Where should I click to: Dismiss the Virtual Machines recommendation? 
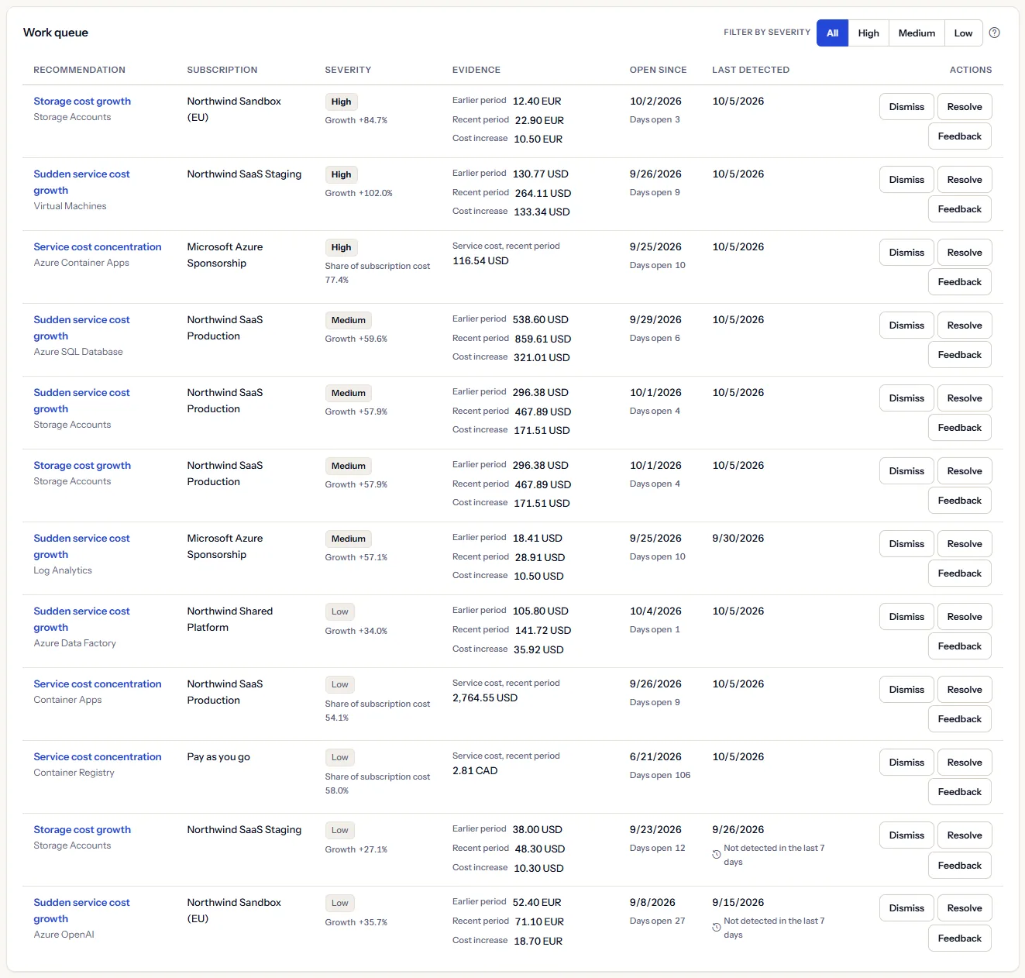click(x=906, y=180)
